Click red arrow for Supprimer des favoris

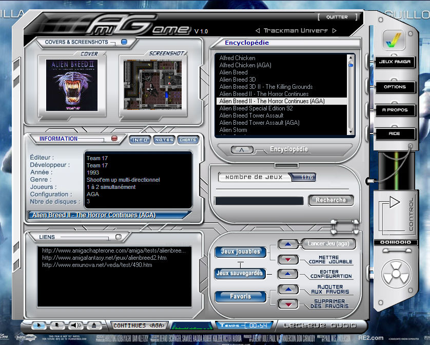pos(288,304)
